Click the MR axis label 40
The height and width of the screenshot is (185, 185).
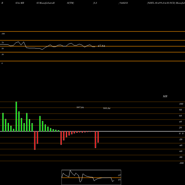181,122
